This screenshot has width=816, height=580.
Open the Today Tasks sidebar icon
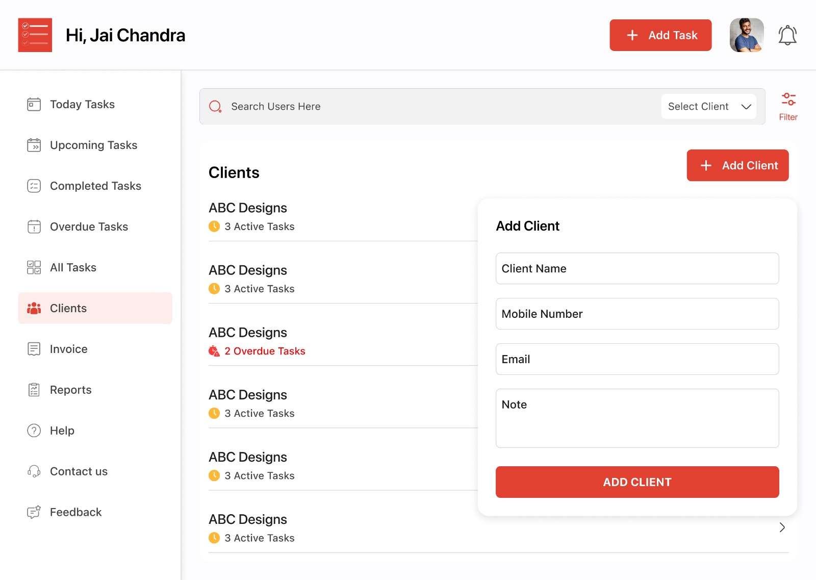33,104
